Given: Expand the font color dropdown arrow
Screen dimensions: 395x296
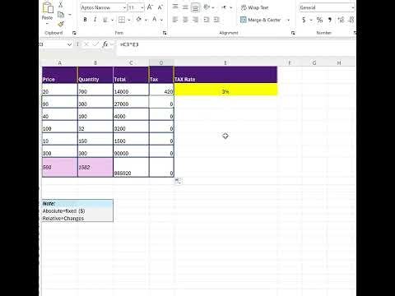Looking at the screenshot, I should (162, 20).
